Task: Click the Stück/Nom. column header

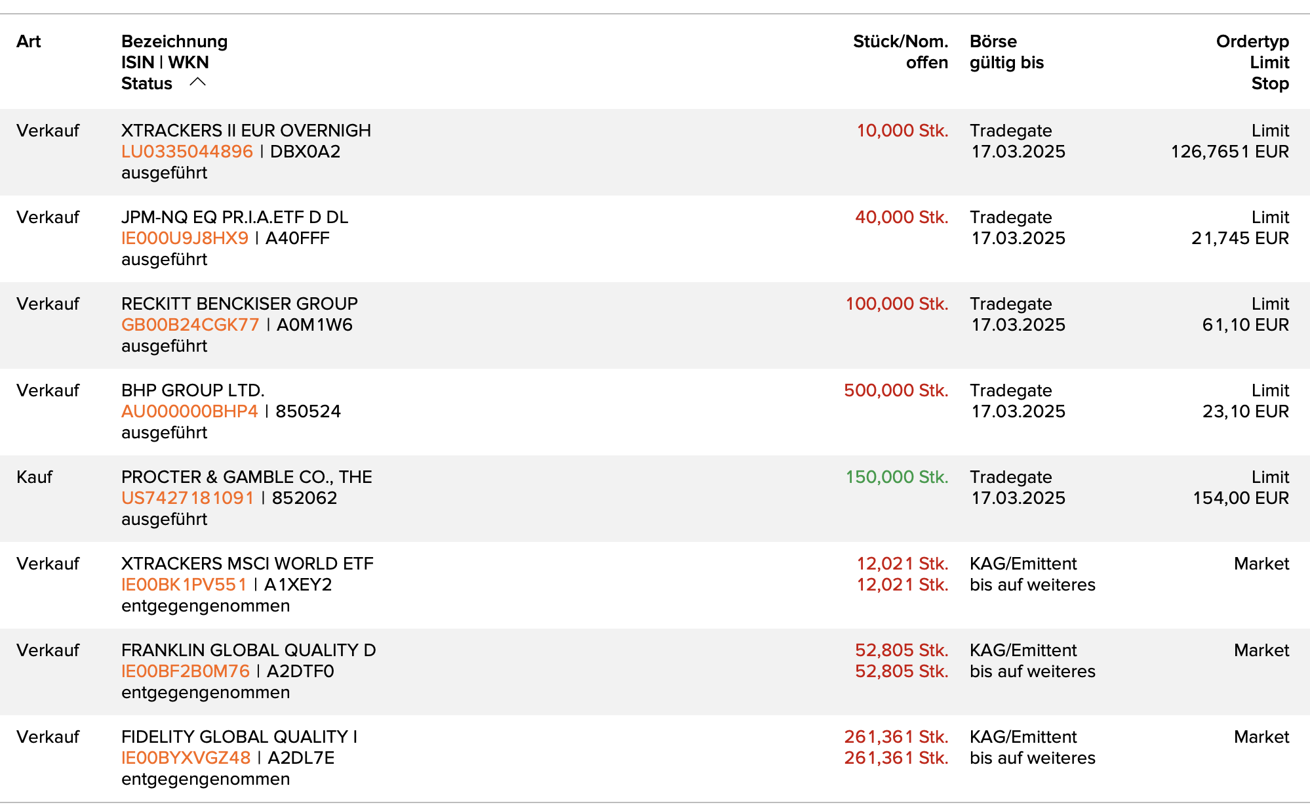Action: tap(900, 41)
